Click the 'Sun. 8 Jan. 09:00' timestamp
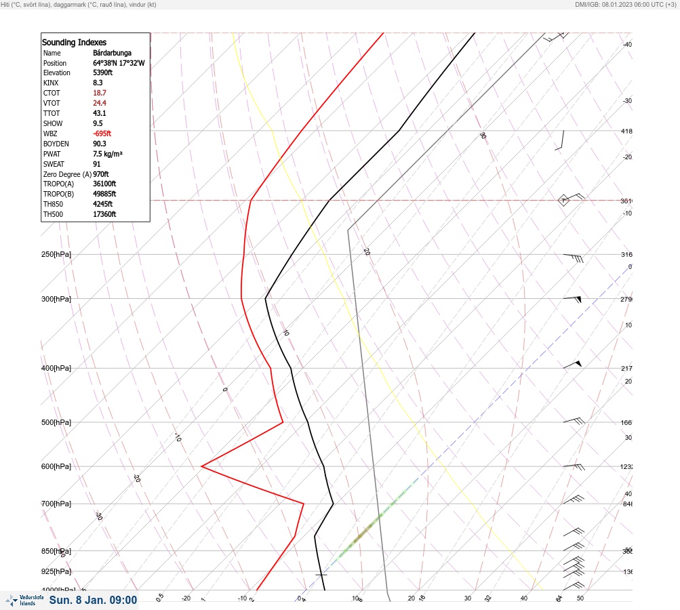680x610 pixels. (93, 600)
